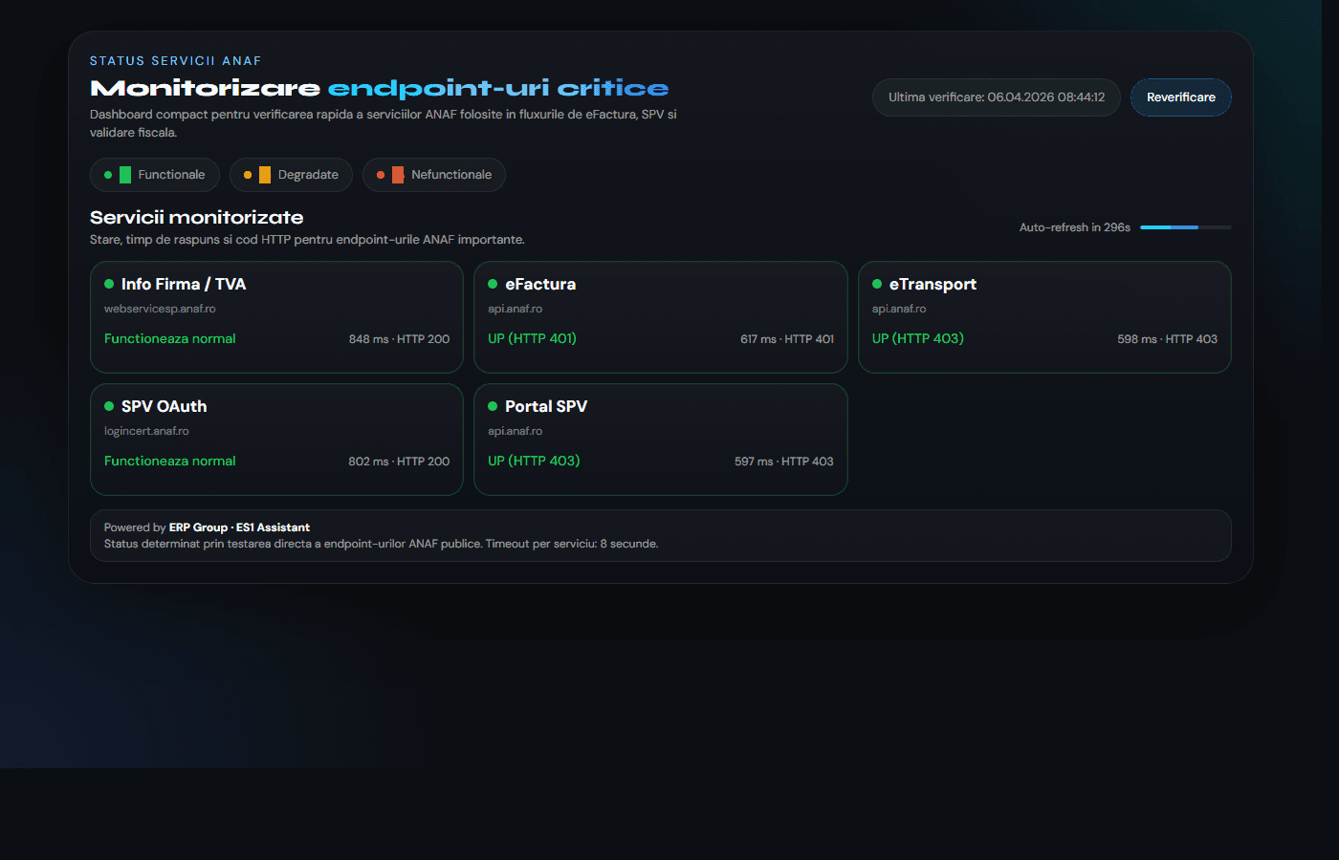Click the red bar icon in Nefunctionale legend
The width and height of the screenshot is (1339, 860).
coord(398,174)
